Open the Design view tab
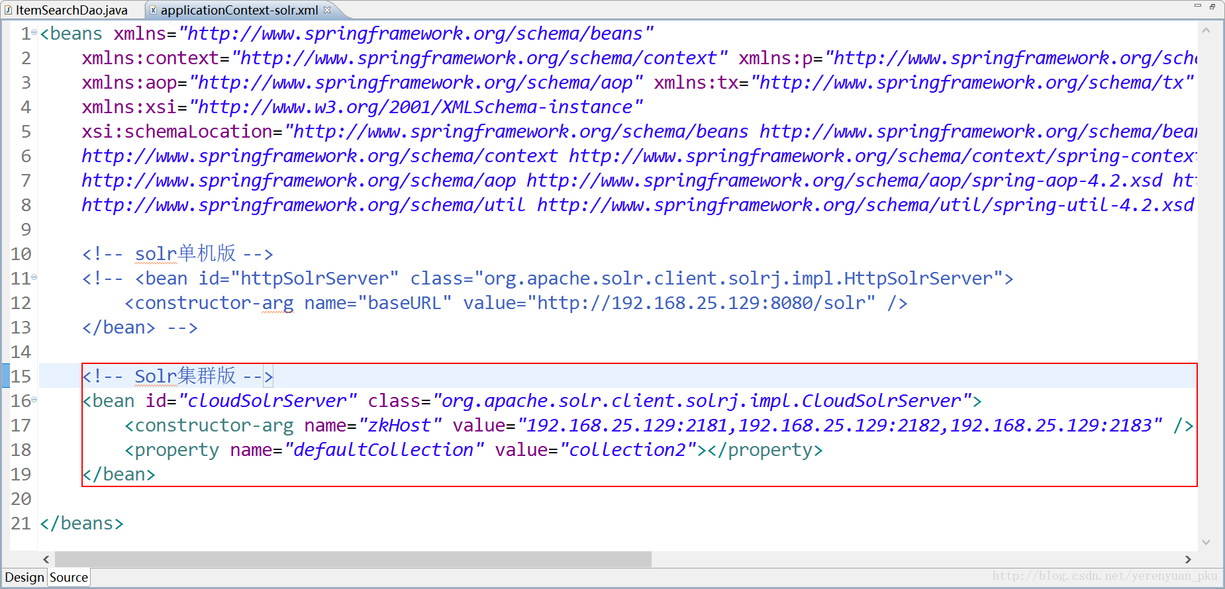1225x589 pixels. coord(24,577)
